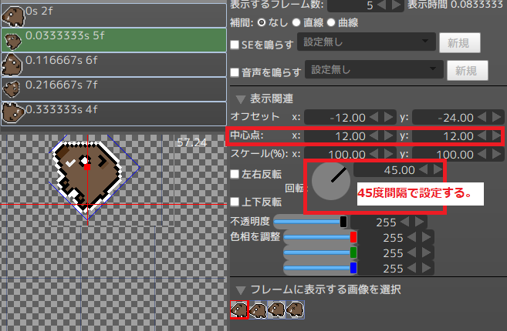This screenshot has height=331, width=507.
Task: Click 新規 button beside SE dropdown
Action: tap(459, 43)
